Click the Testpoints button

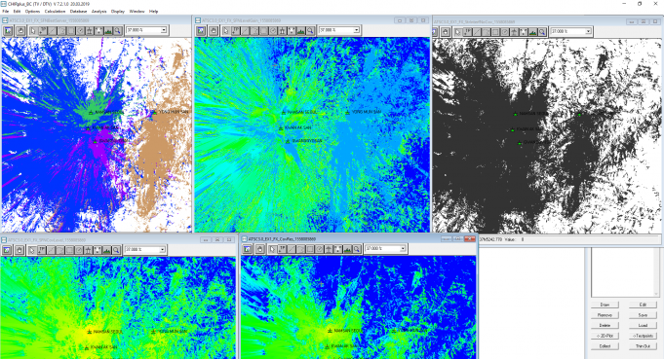[x=643, y=336]
